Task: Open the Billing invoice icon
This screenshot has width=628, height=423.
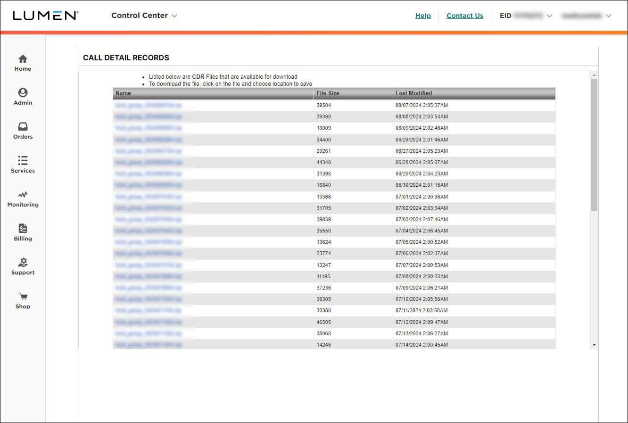Action: click(x=23, y=229)
